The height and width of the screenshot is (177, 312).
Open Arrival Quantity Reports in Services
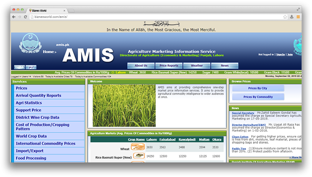pos(38,96)
